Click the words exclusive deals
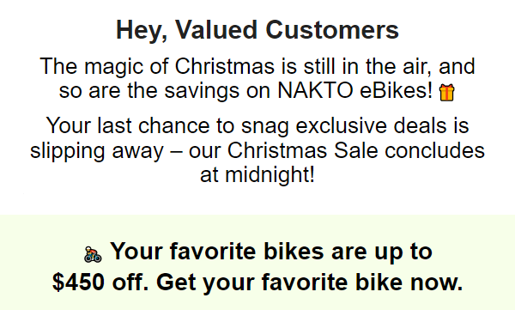Image resolution: width=515 pixels, height=310 pixels. click(x=371, y=125)
